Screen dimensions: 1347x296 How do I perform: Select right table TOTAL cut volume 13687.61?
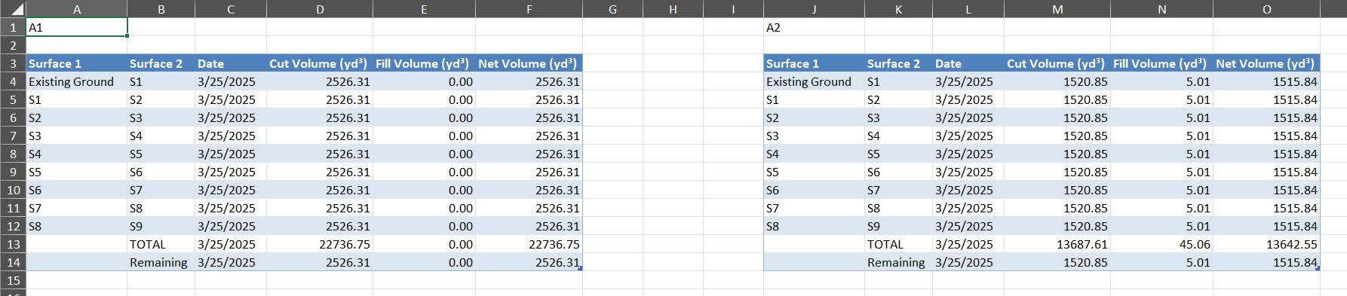point(1057,244)
